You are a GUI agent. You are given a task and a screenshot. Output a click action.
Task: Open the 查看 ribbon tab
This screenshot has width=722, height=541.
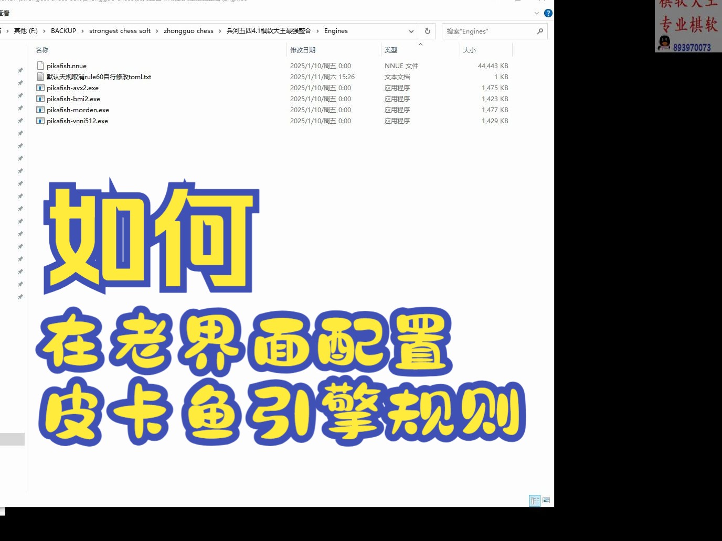[x=5, y=13]
